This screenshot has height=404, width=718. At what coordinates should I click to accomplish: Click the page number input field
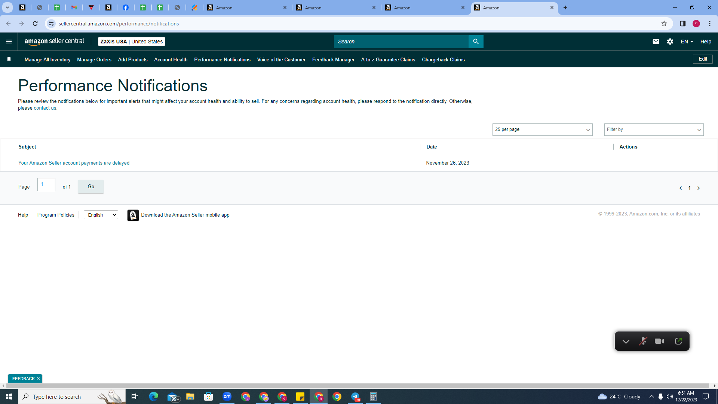[x=46, y=184]
